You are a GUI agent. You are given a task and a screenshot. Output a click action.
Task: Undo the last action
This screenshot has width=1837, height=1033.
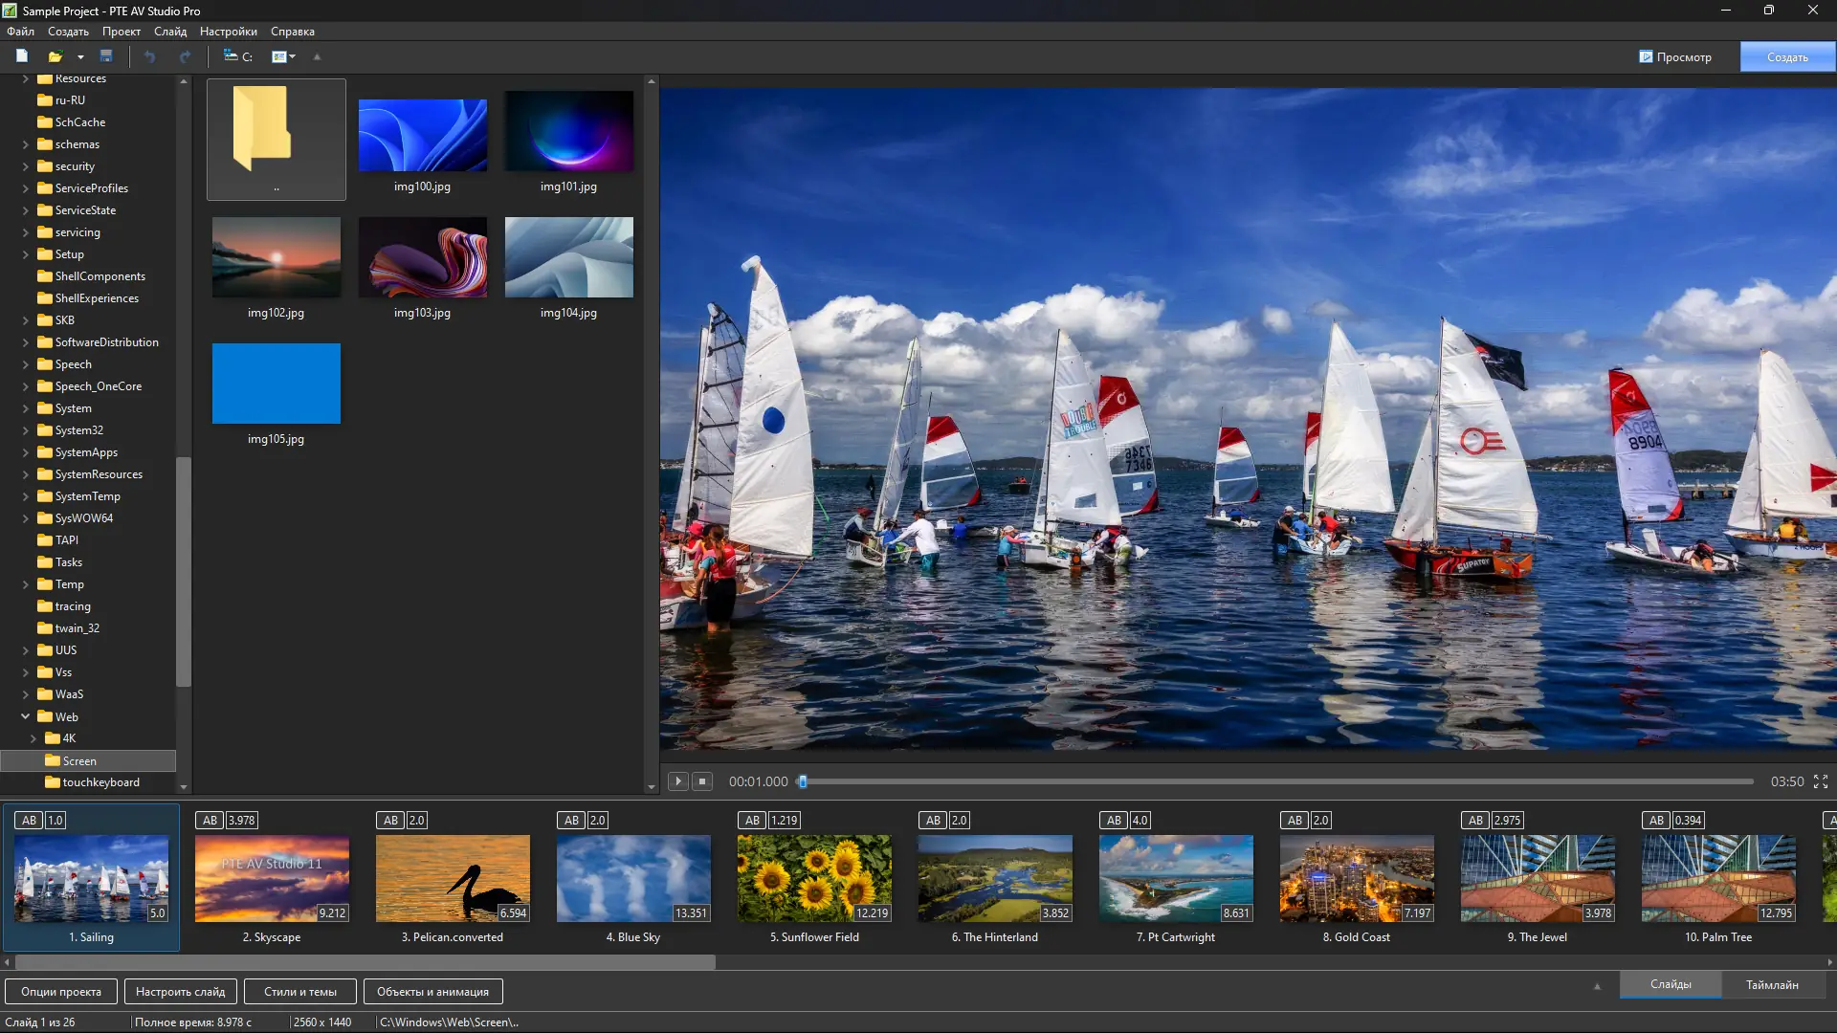click(150, 56)
